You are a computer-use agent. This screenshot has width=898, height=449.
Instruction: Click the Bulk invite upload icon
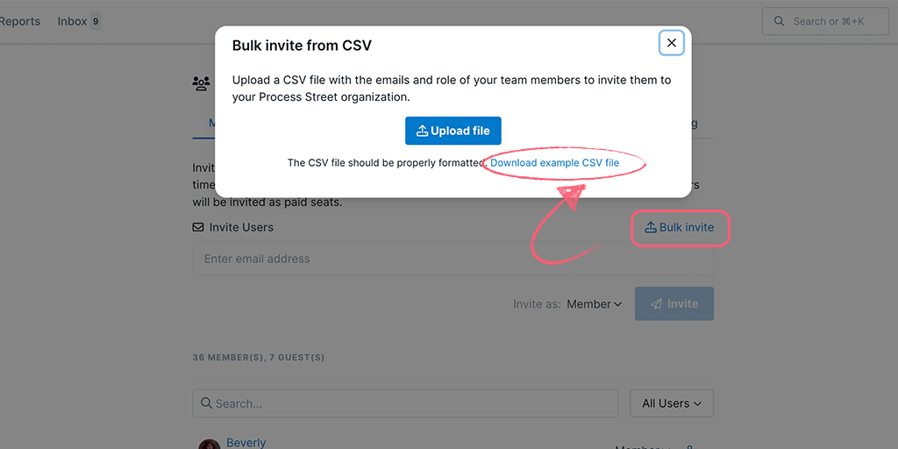point(651,227)
